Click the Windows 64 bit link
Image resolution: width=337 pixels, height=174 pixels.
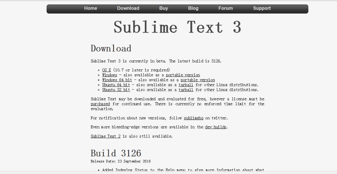pos(117,80)
